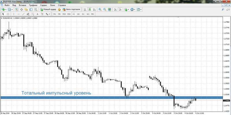Insert arrows objects icon
The width and height of the screenshot is (231, 115).
click(47, 14)
